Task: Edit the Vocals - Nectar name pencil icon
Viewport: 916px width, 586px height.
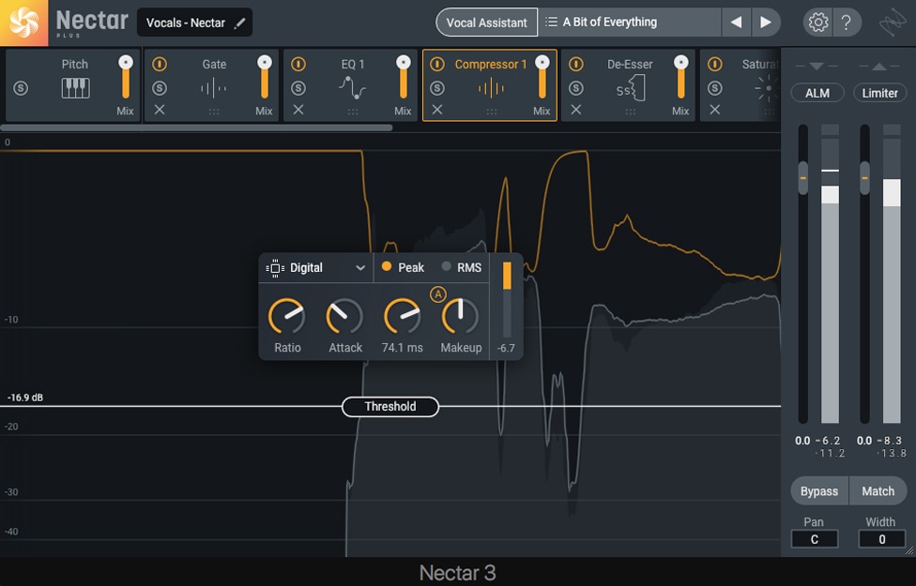Action: [x=239, y=23]
